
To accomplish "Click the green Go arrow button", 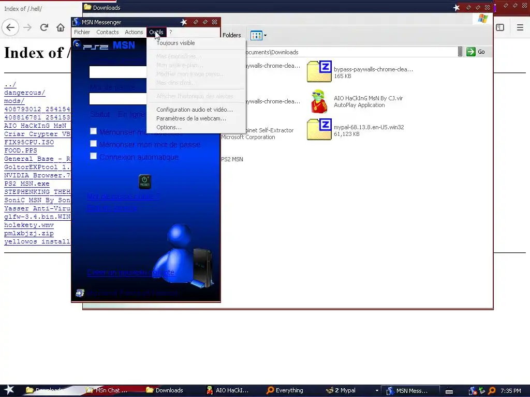I will [471, 52].
